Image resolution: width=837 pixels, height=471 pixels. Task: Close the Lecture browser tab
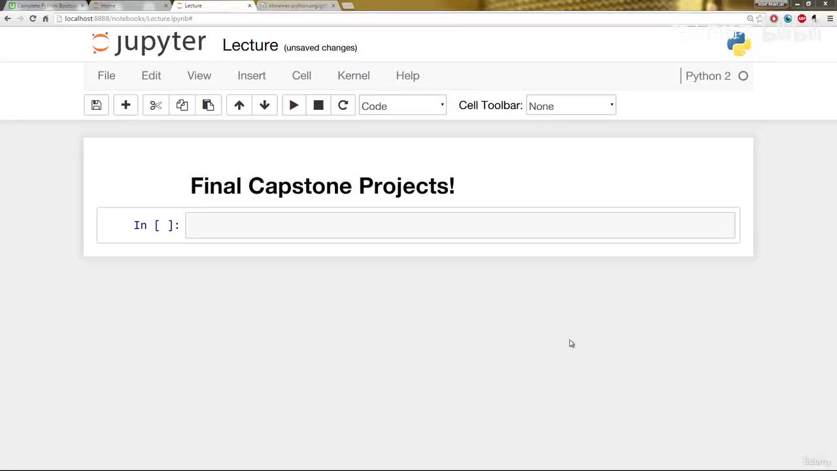pyautogui.click(x=250, y=5)
